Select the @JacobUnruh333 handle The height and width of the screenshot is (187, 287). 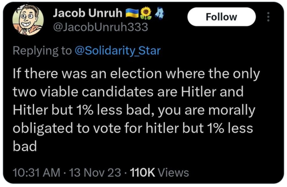100,27
